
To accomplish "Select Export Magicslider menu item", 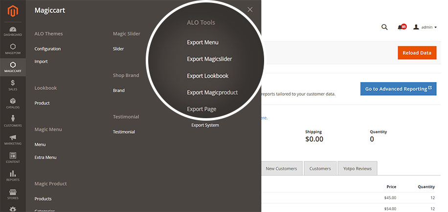I will coord(209,59).
